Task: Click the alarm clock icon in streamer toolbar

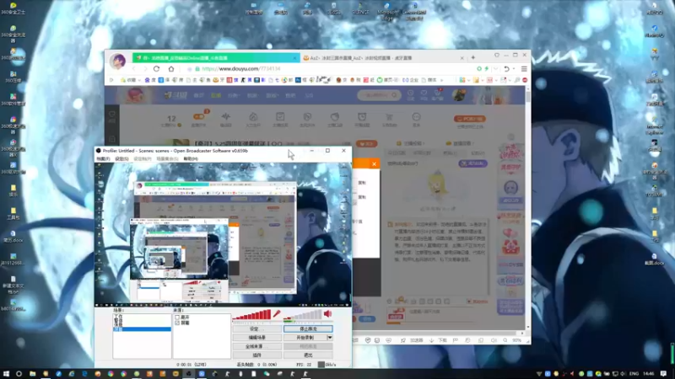Action: tap(362, 116)
